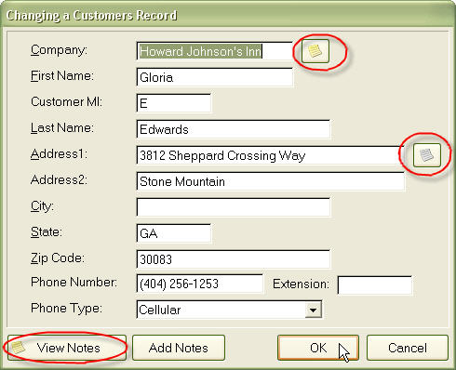This screenshot has width=456, height=370.
Task: Click the Company field with Howard Johnson's Inn
Action: tap(214, 51)
